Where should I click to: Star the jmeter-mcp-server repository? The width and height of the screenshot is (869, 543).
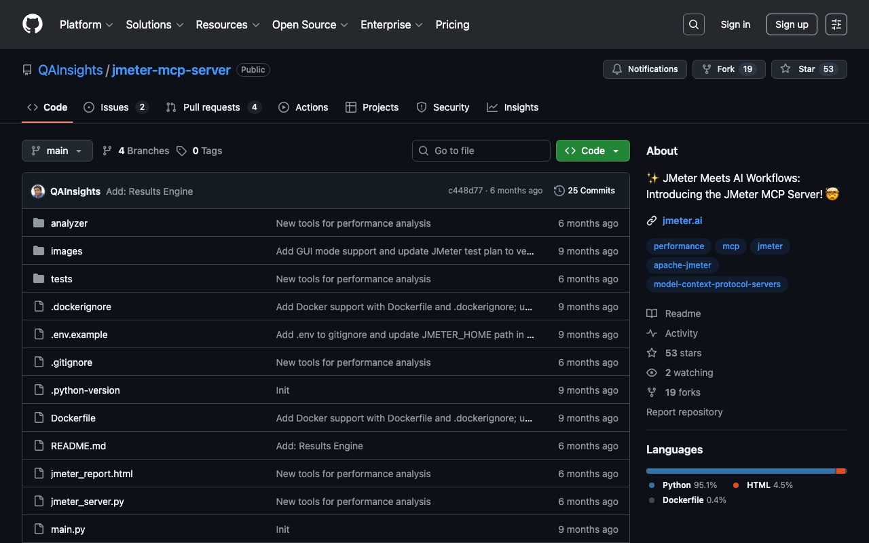[808, 69]
